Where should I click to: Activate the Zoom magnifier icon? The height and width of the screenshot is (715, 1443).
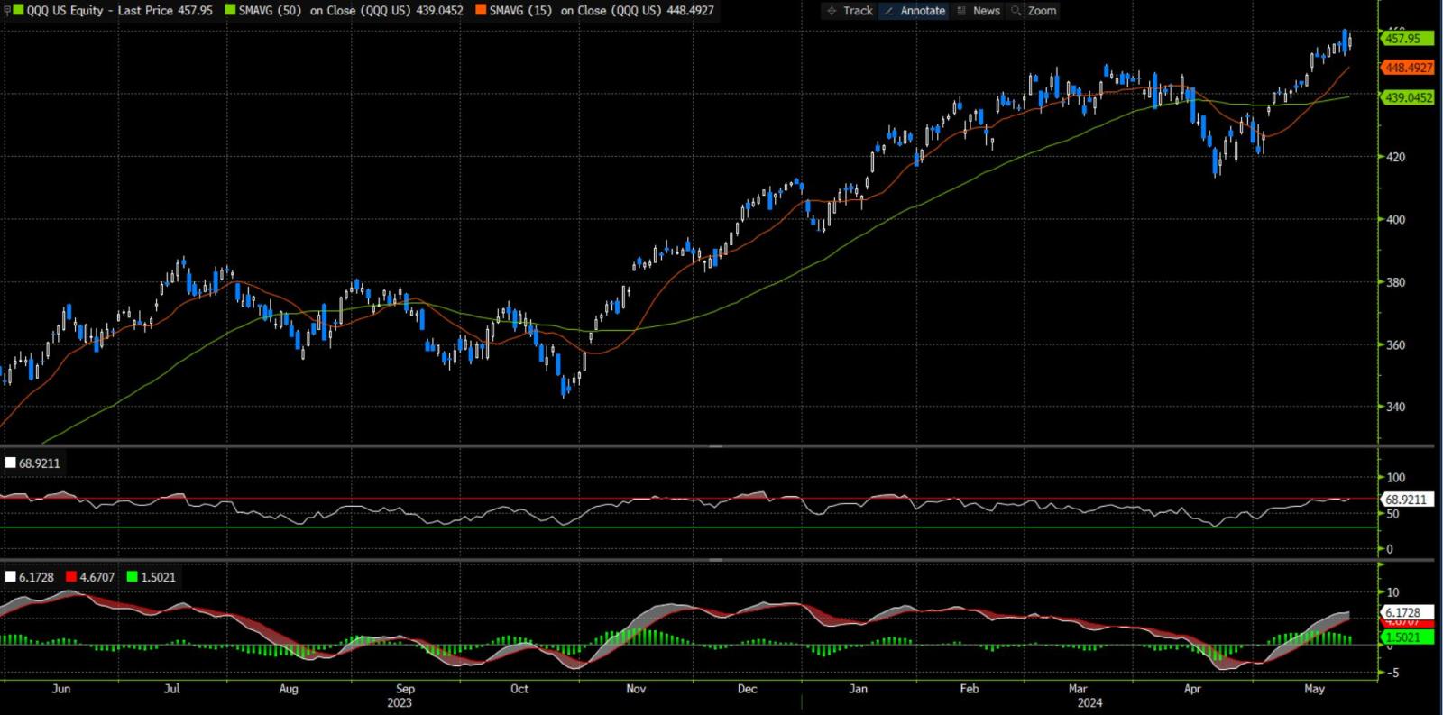(1016, 11)
